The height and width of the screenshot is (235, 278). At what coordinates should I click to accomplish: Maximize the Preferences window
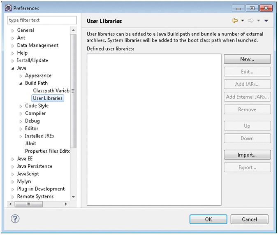tap(252, 8)
